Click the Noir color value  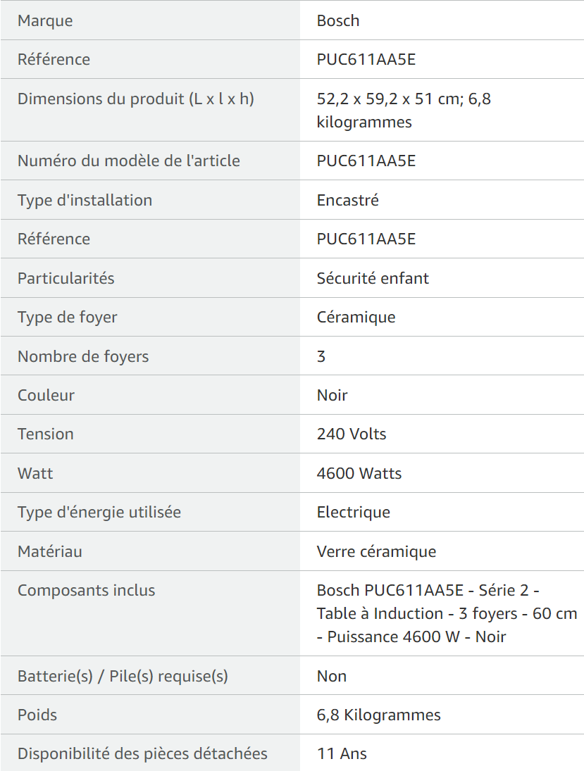point(332,395)
